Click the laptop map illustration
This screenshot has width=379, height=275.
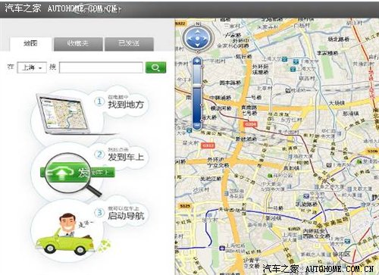(x=63, y=114)
